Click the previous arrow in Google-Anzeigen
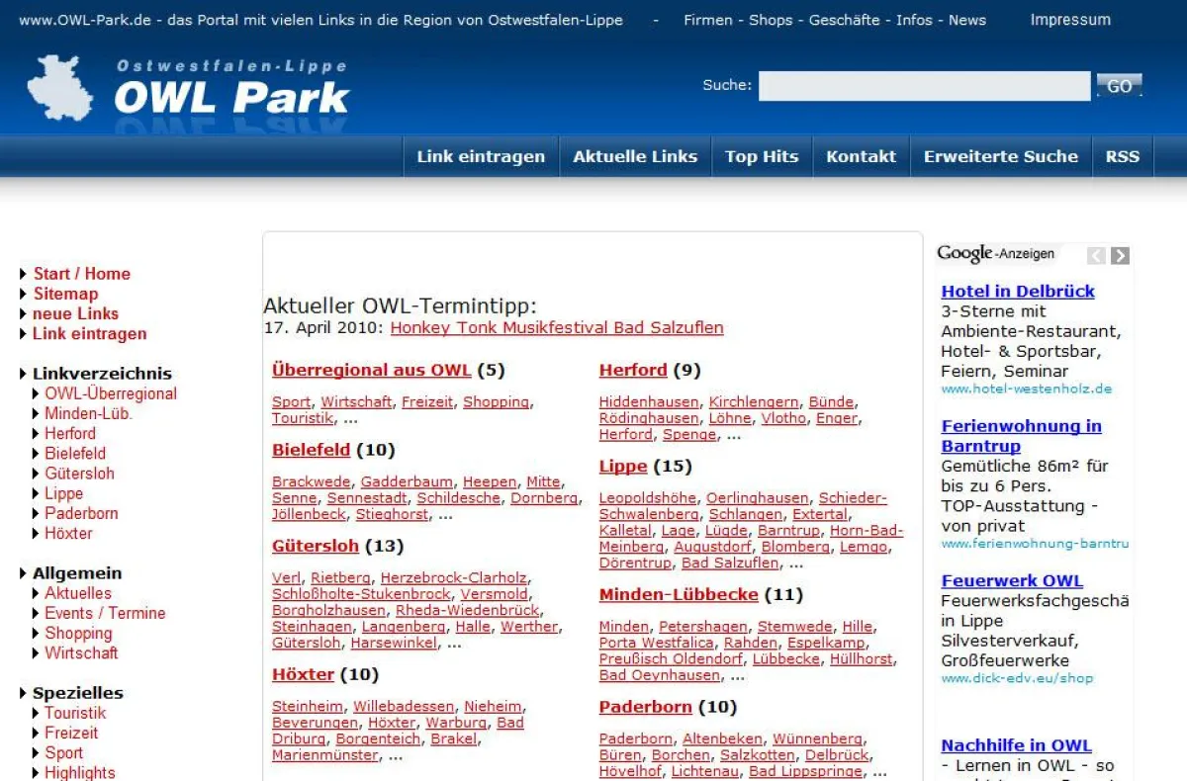This screenshot has height=781, width=1187. [1096, 255]
